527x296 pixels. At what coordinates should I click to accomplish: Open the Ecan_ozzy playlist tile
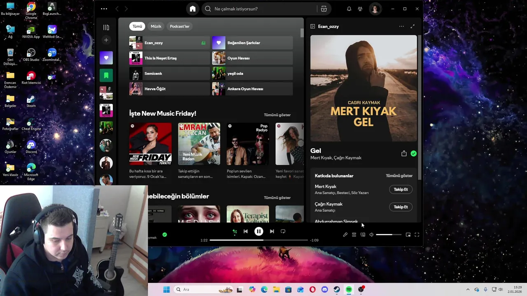[x=170, y=43]
